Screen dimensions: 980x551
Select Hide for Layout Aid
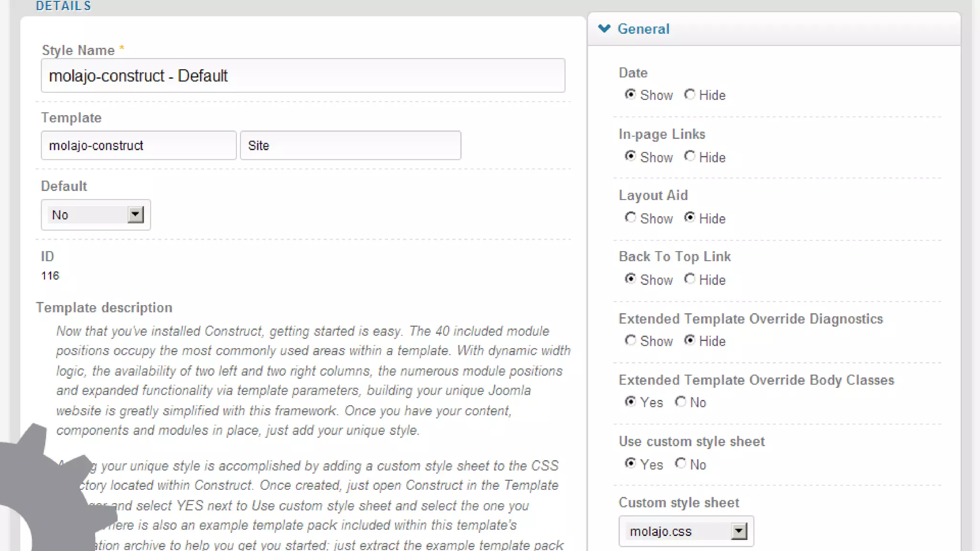pos(689,218)
